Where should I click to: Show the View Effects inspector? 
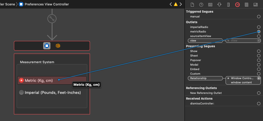tap(256, 5)
